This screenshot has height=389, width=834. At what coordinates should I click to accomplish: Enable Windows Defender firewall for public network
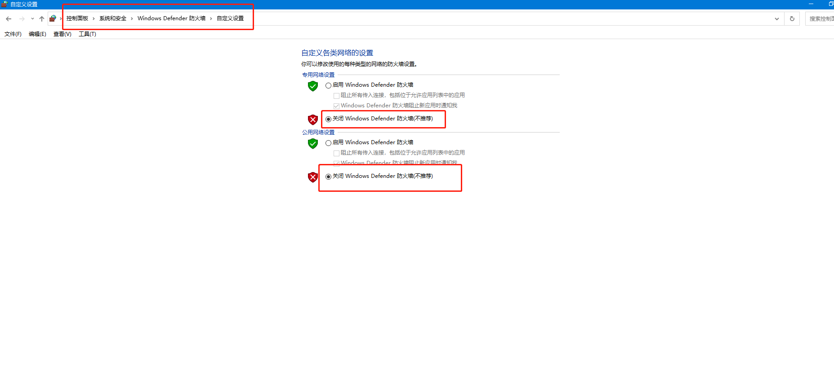pos(329,143)
